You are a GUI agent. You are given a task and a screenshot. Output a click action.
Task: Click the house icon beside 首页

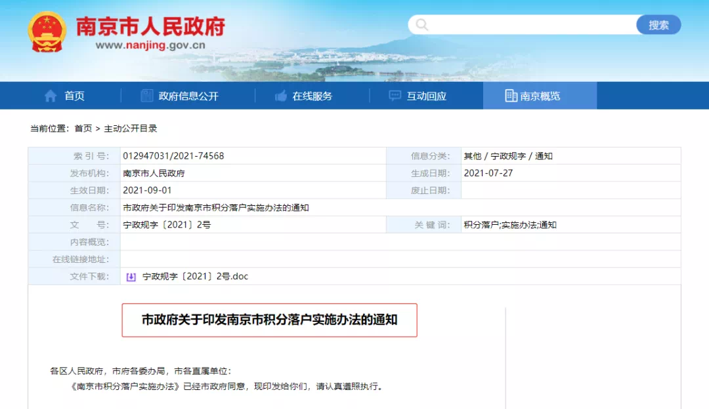click(51, 96)
